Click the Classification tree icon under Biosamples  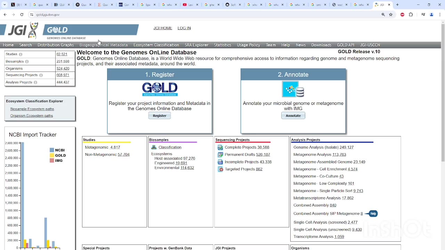coord(154,148)
